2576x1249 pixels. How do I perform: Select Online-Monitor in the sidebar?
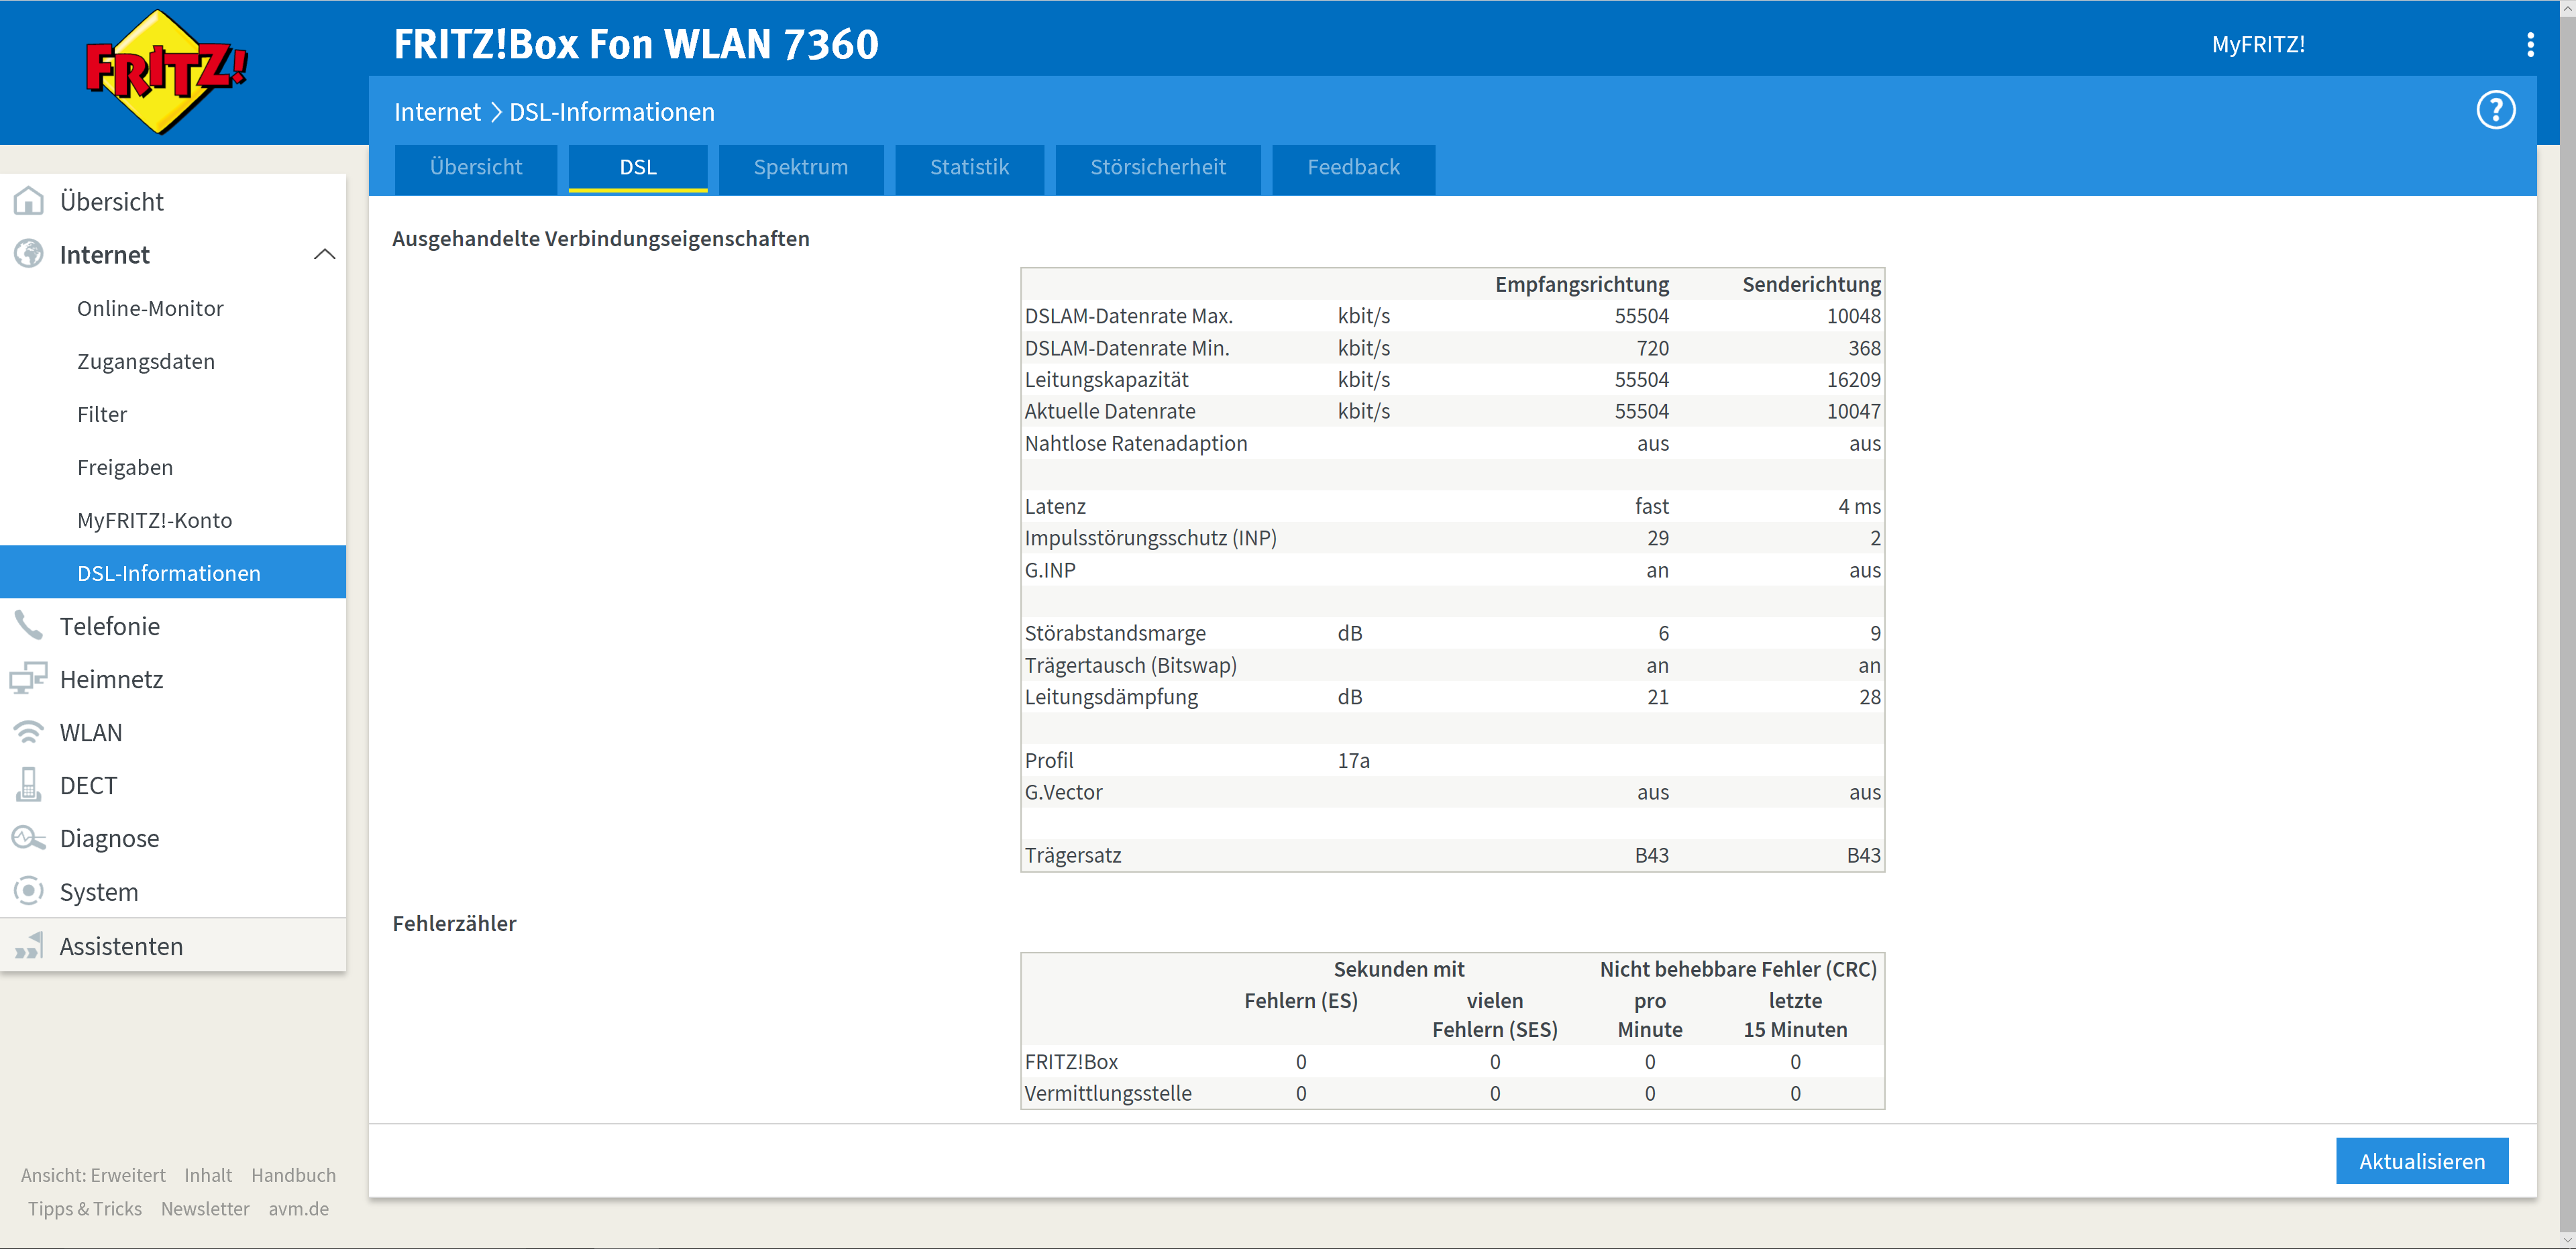pos(150,308)
